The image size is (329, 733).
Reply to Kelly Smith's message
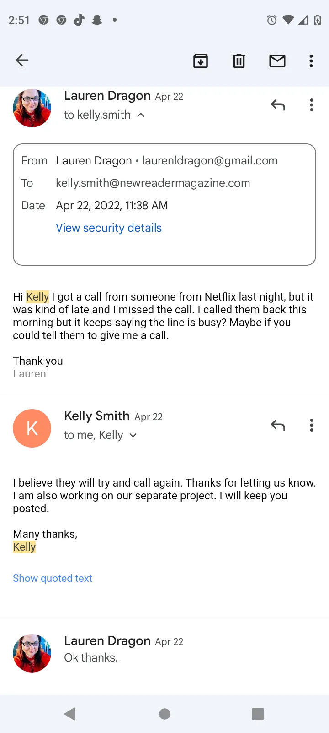278,426
